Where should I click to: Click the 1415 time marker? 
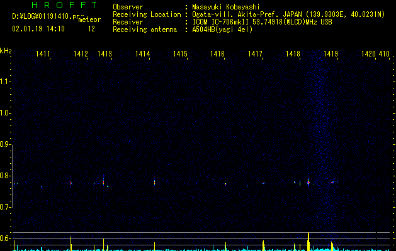click(x=180, y=53)
